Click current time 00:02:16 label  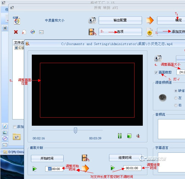39,138
